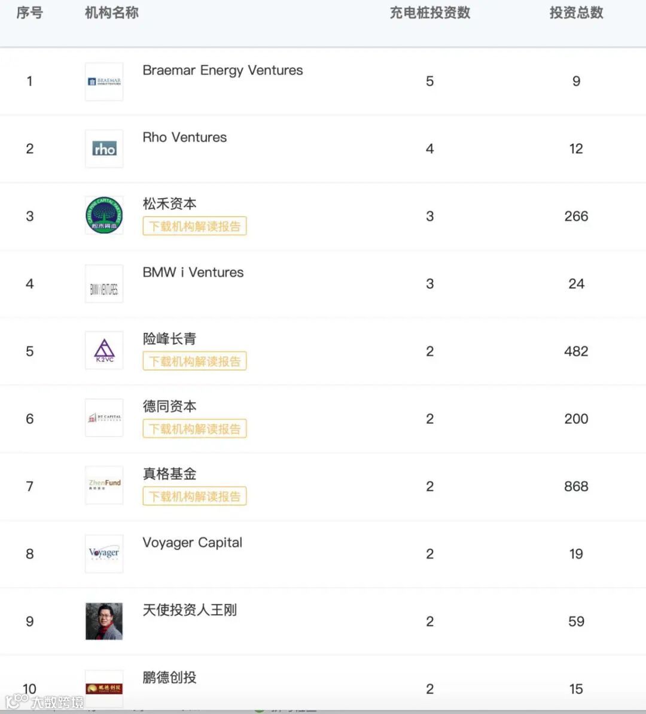Click the Rho Ventures logo icon
This screenshot has width=646, height=714.
pyautogui.click(x=104, y=149)
